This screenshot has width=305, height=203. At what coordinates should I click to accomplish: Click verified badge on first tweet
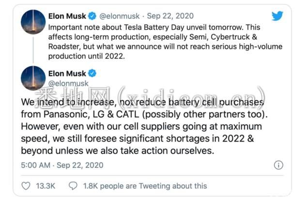[92, 16]
